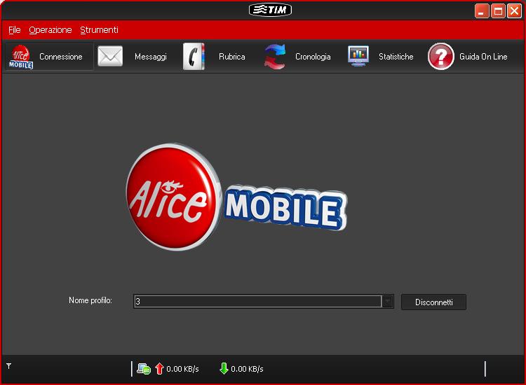Open the Guida On Line help icon

[x=440, y=57]
